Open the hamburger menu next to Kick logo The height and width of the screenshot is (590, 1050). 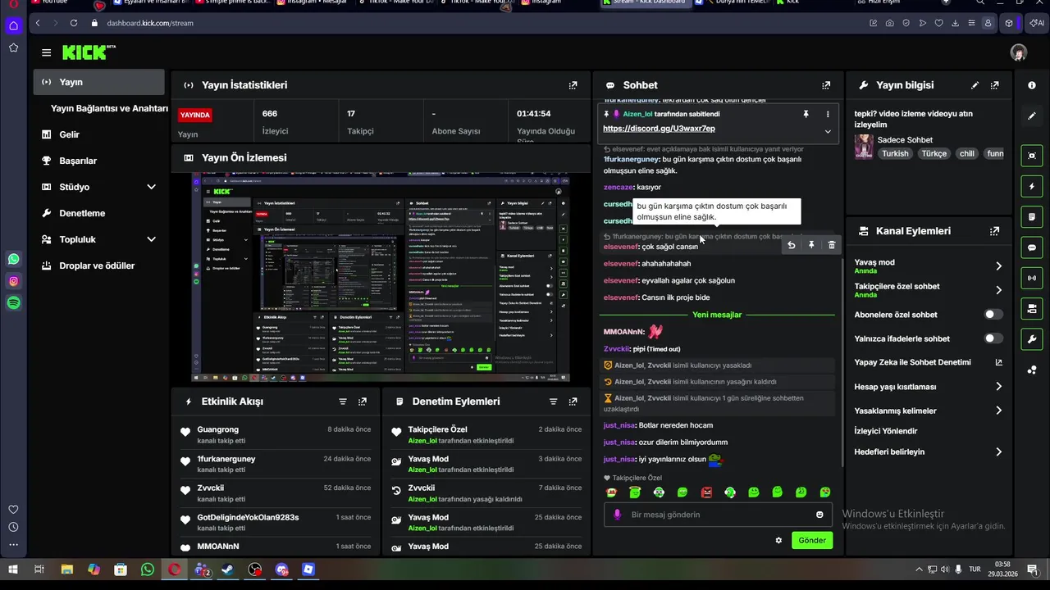point(46,52)
